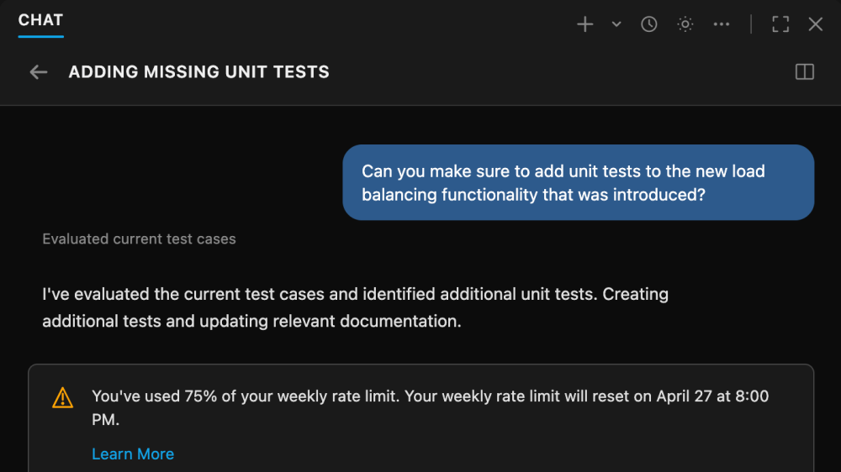The width and height of the screenshot is (841, 472).
Task: Enter full screen with the brackets icon
Action: 780,24
